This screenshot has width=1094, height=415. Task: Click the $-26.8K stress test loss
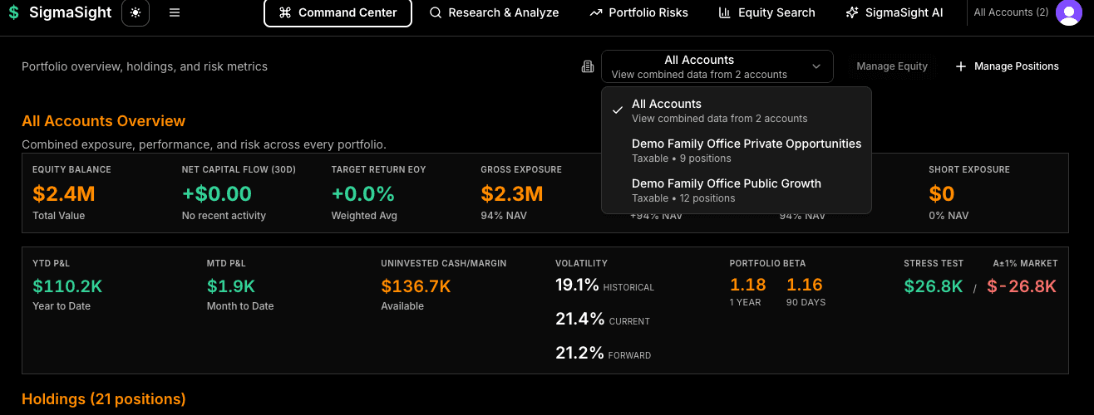coord(1022,286)
